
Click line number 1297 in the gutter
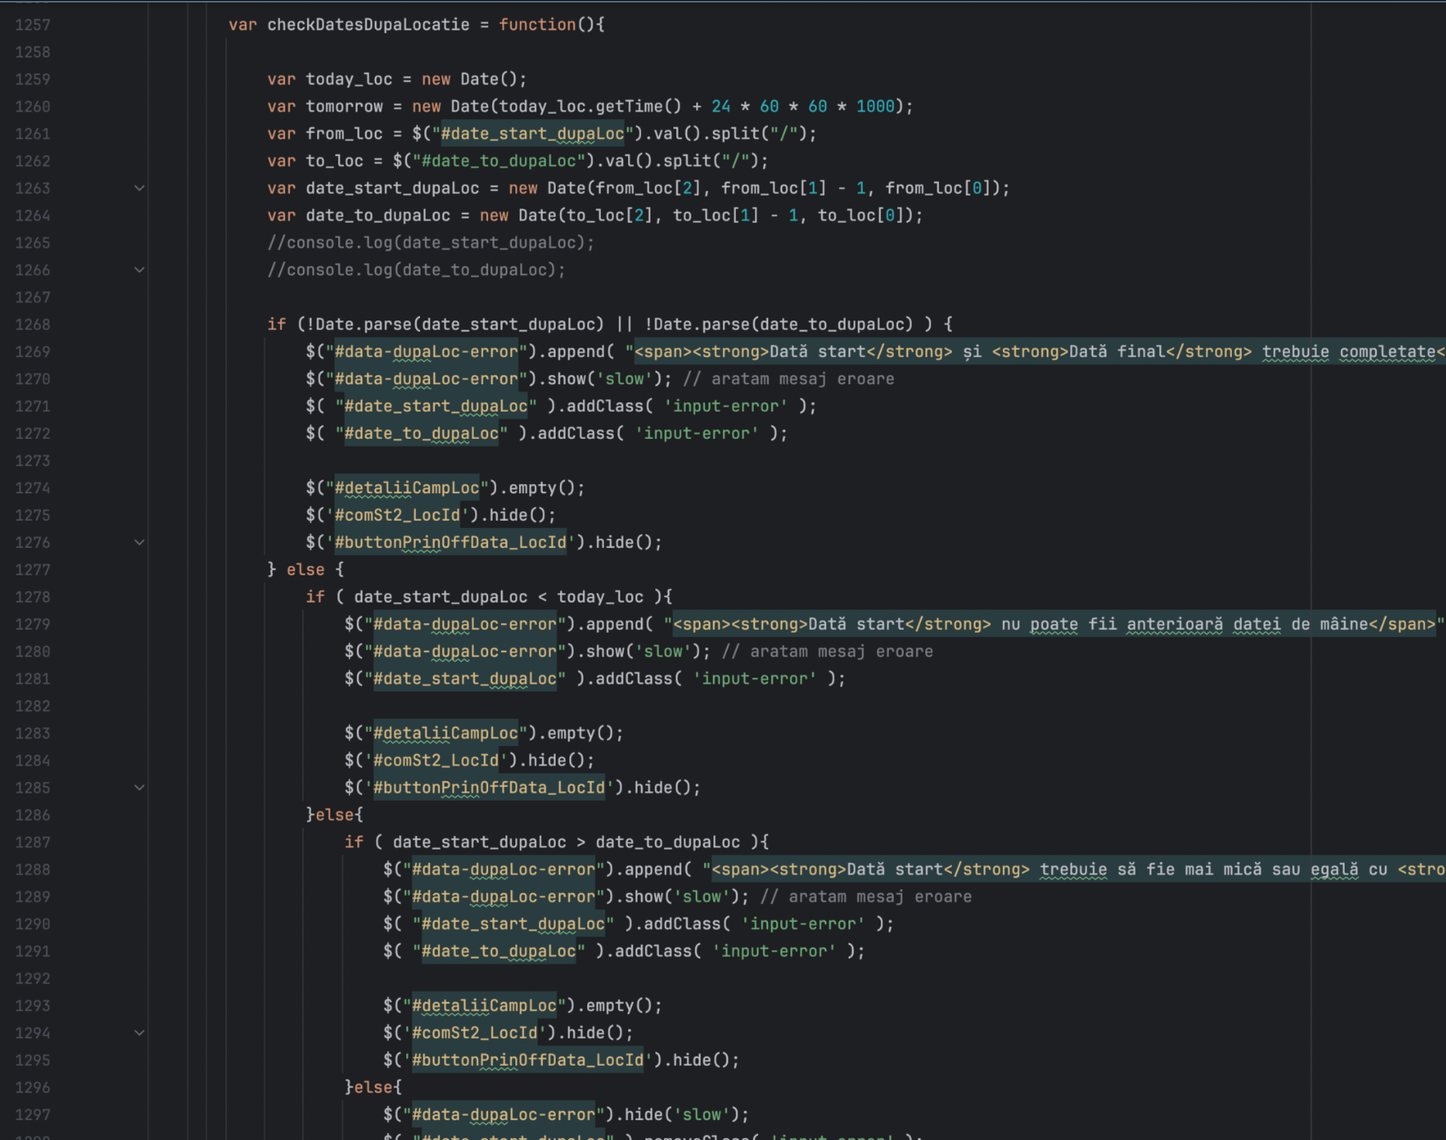[32, 1114]
